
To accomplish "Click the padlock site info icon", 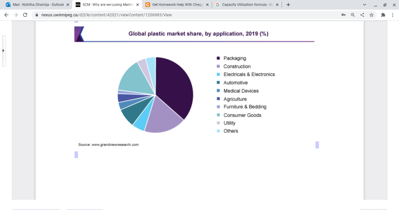I will [37, 15].
